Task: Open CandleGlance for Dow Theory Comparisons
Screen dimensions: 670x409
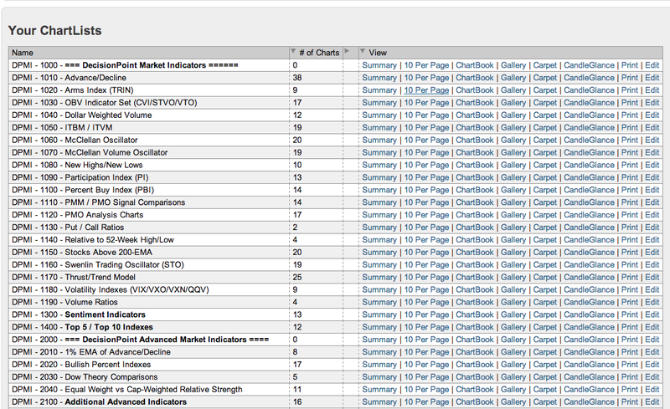Action: click(589, 376)
